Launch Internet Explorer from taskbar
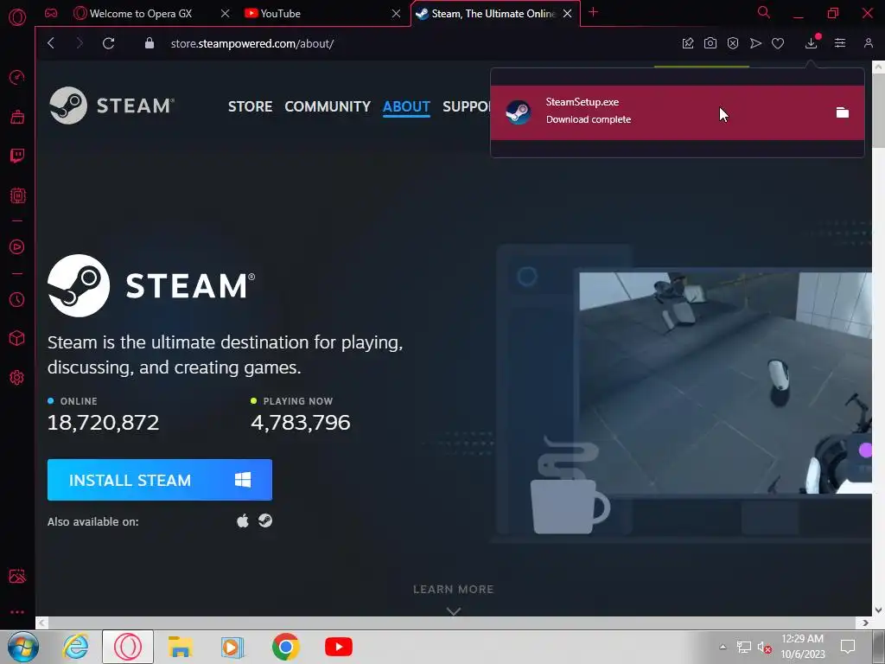 [x=76, y=647]
